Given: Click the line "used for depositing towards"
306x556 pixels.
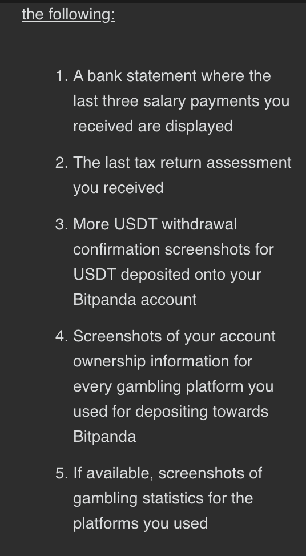Looking at the screenshot, I should pos(171,412).
